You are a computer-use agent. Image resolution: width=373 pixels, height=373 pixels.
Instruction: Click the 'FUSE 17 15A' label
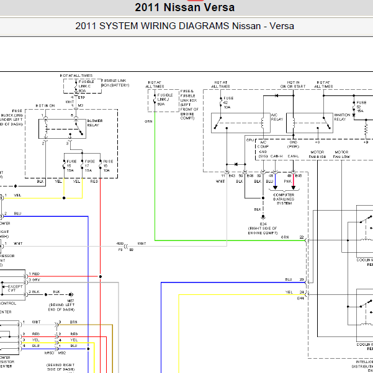point(89,166)
